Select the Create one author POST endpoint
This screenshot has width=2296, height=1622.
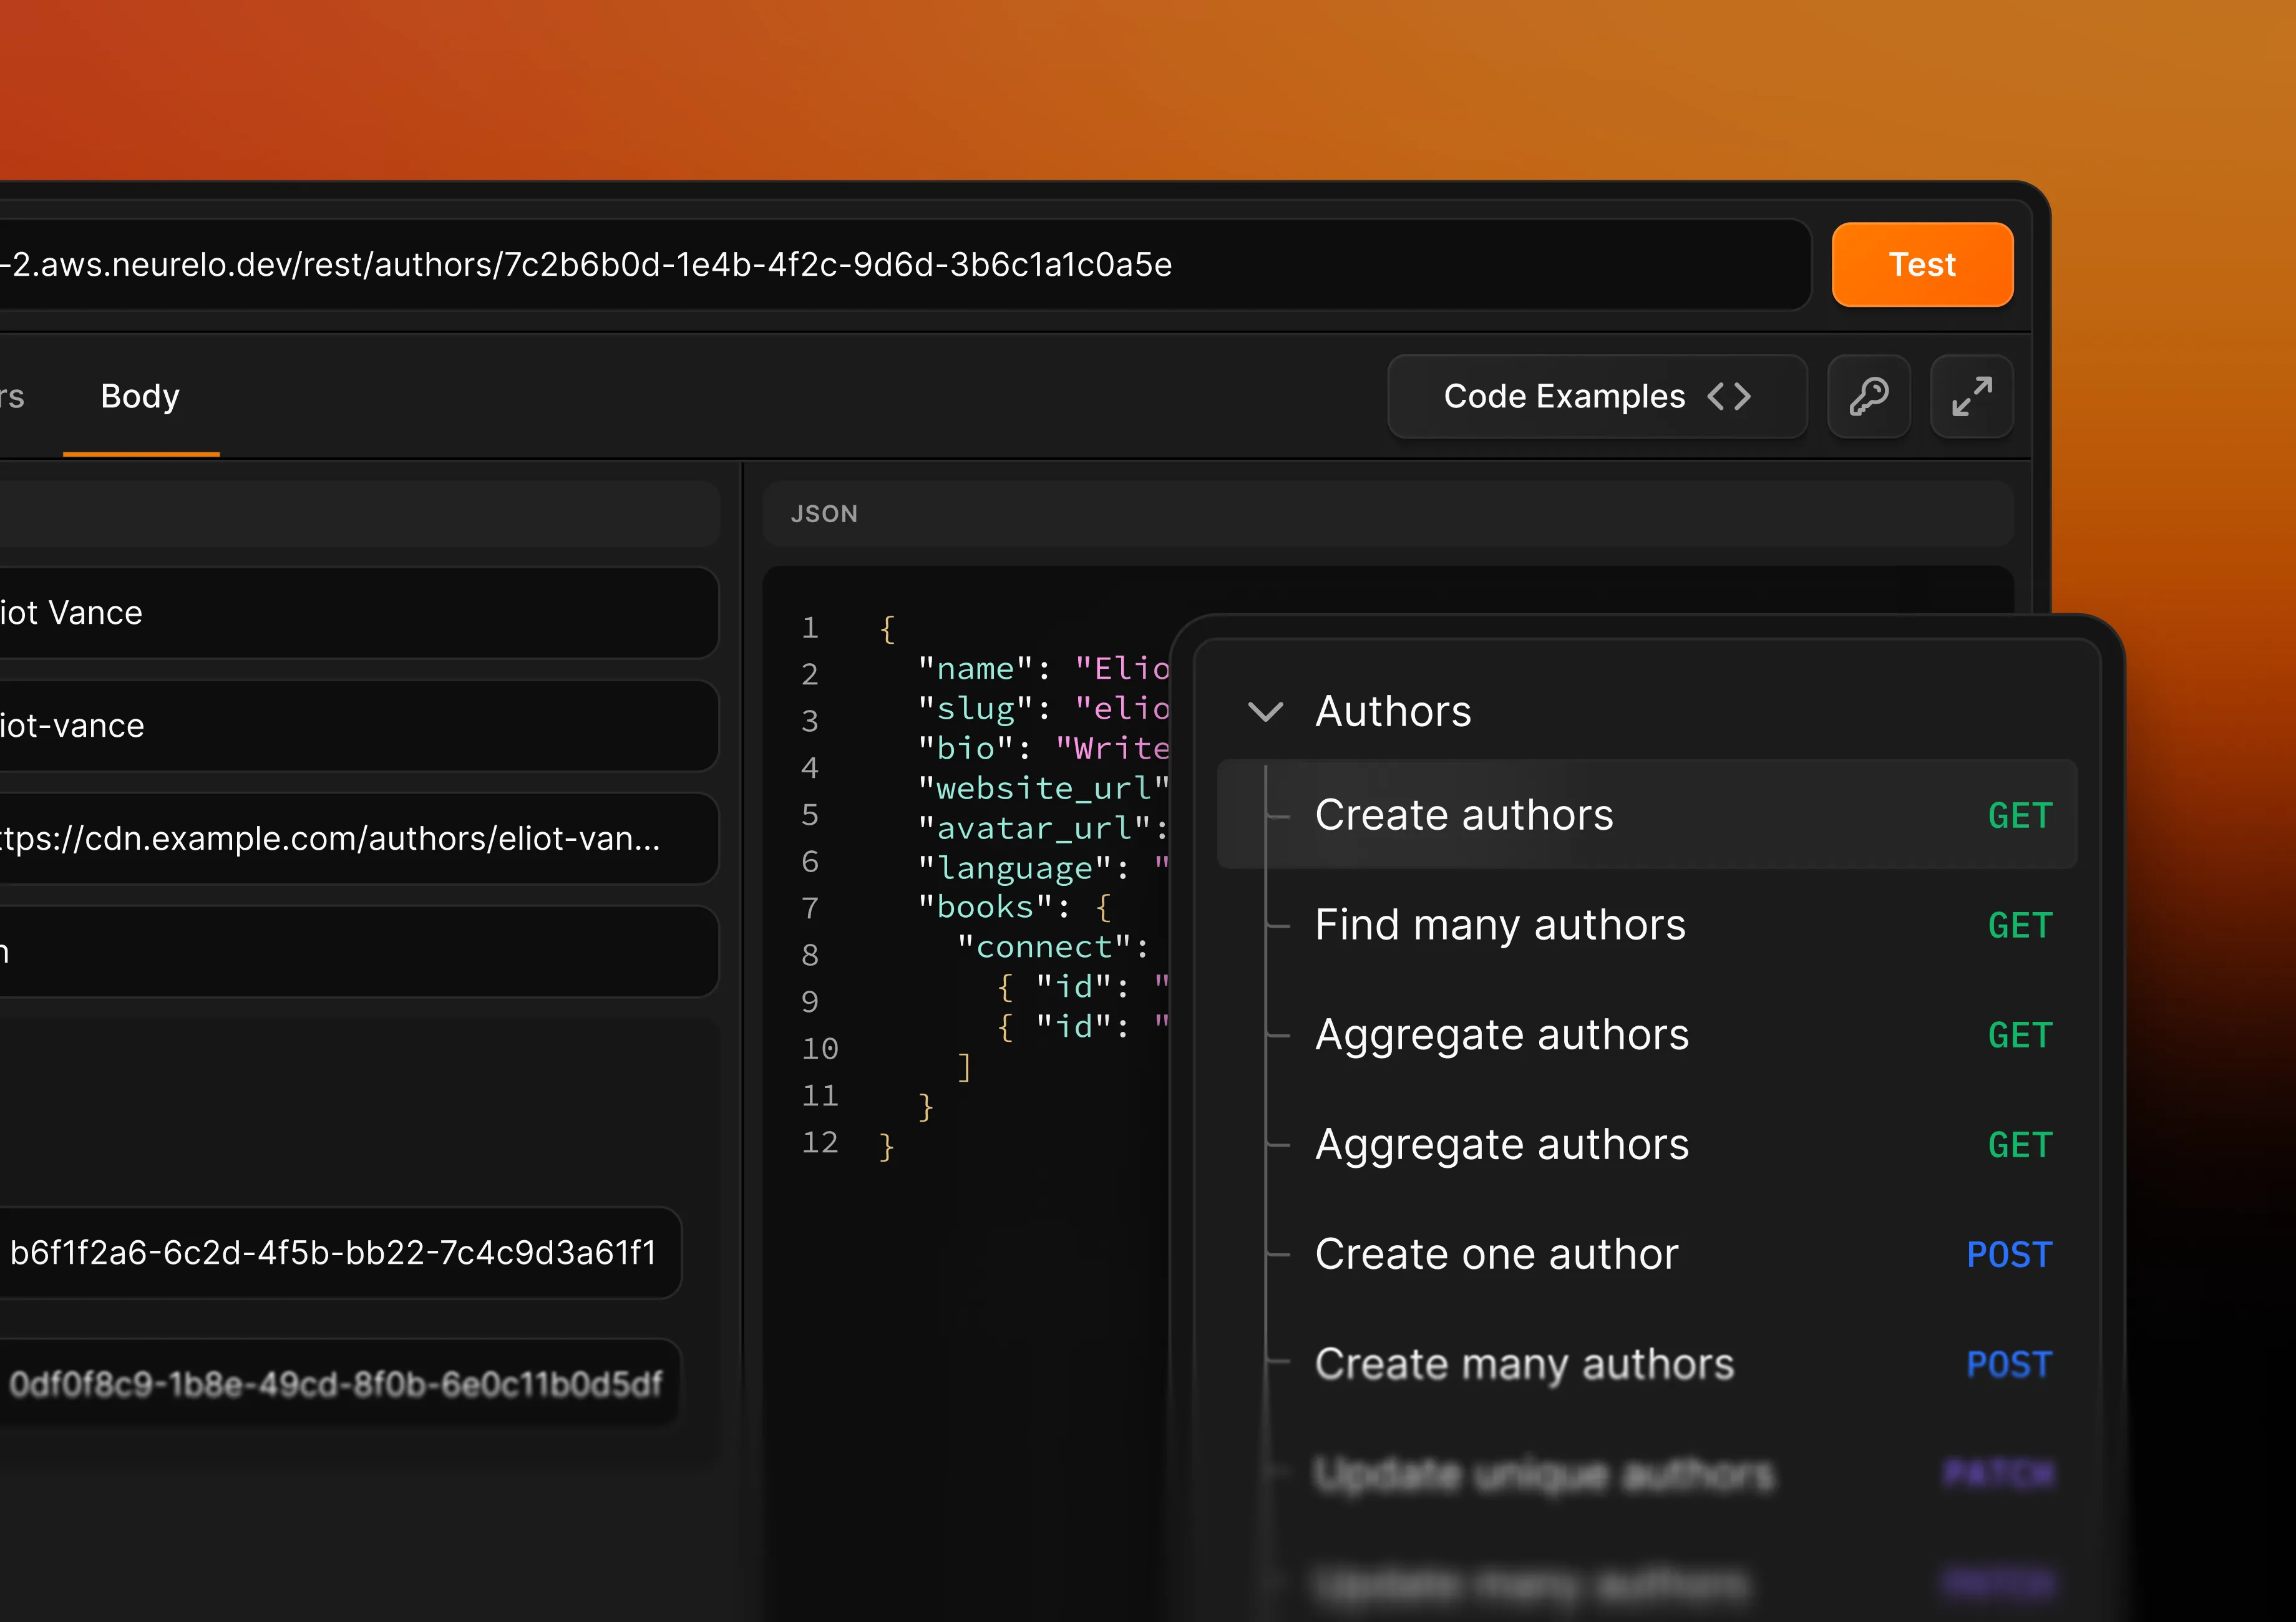coord(1496,1254)
